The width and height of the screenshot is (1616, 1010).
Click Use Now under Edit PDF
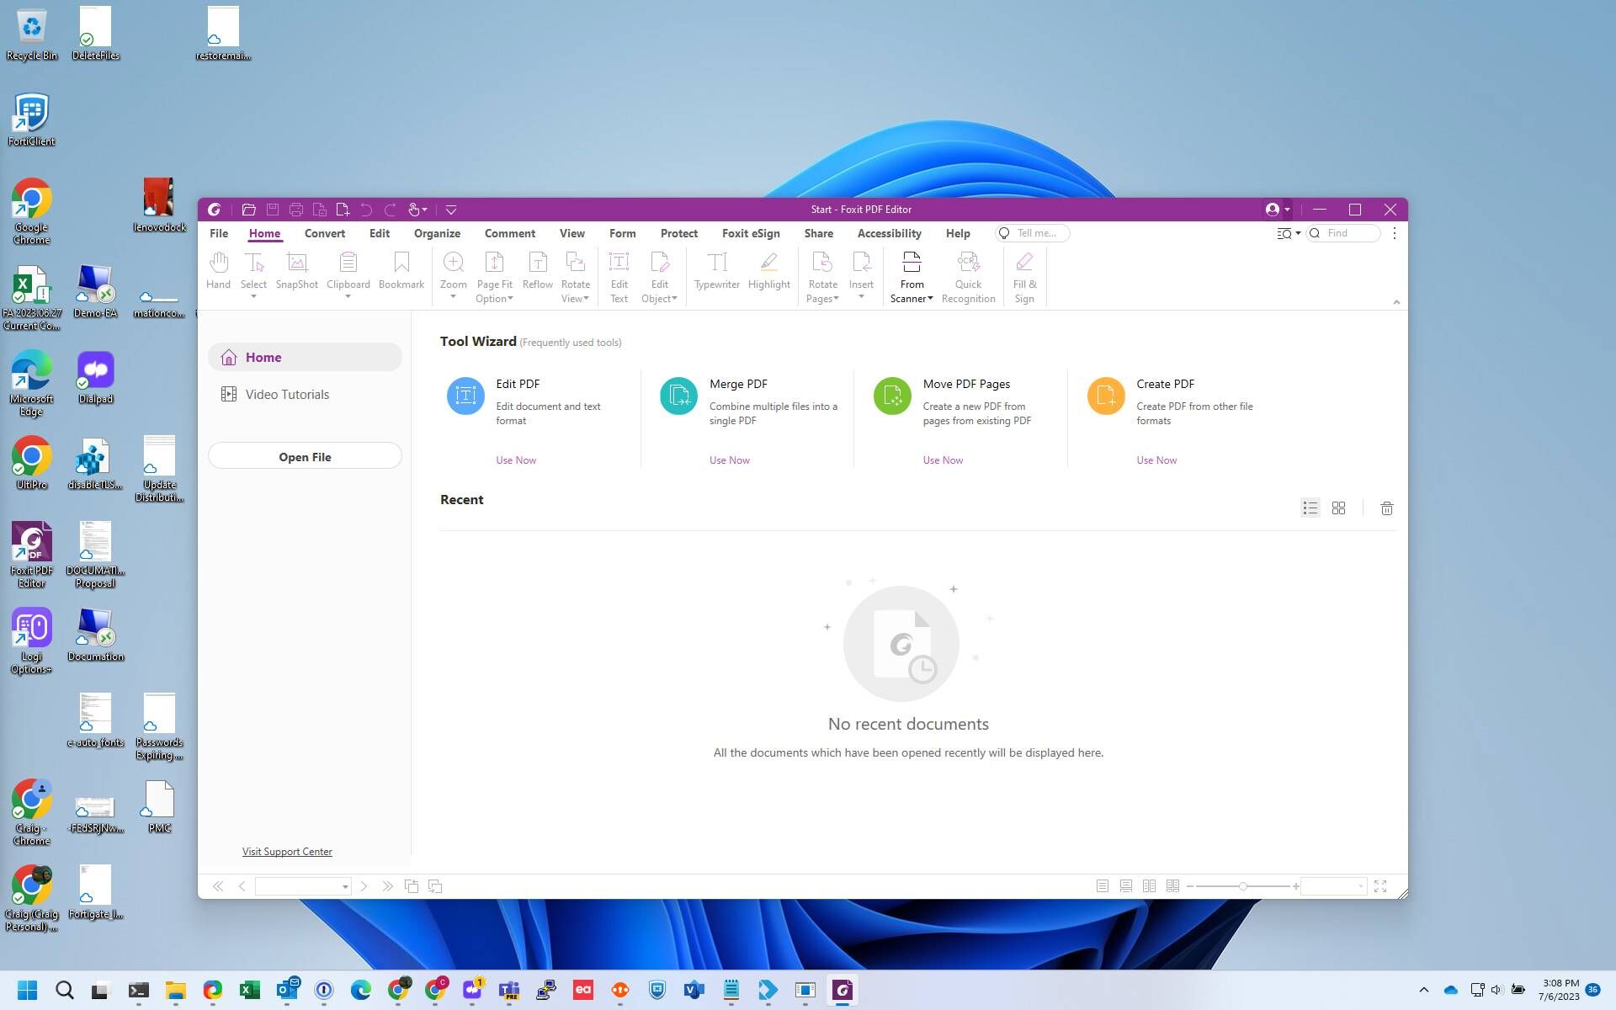click(516, 460)
